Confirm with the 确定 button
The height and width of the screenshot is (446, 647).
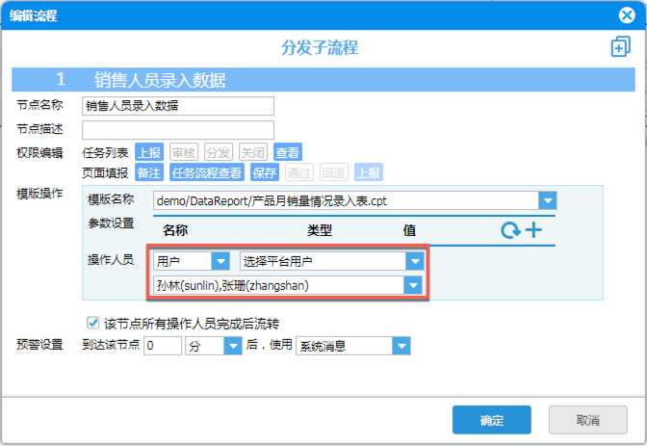coord(491,420)
